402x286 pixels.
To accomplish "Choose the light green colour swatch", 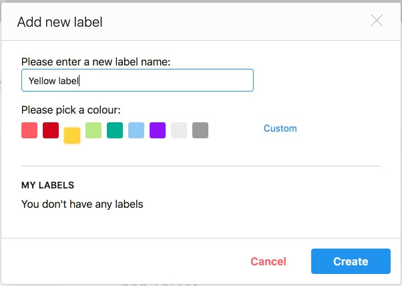I will 93,130.
